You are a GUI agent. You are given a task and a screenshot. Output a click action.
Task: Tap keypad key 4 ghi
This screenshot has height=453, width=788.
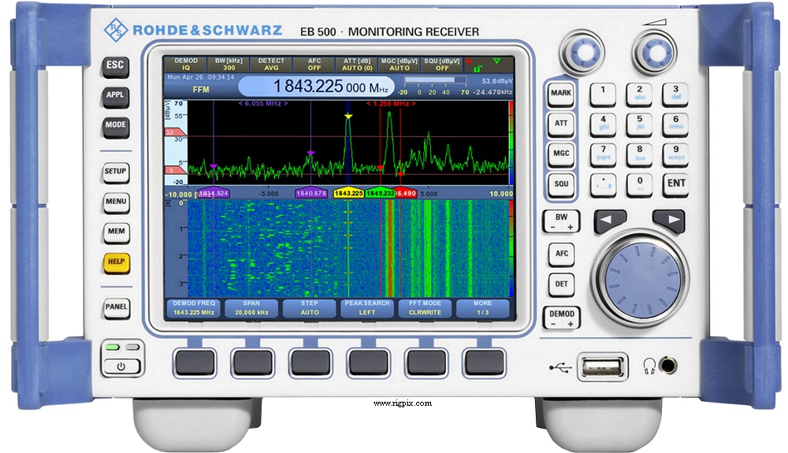point(603,124)
